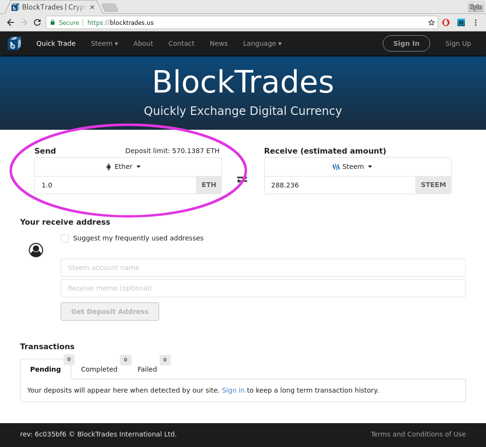Switch to Pending transactions tab

pos(45,369)
